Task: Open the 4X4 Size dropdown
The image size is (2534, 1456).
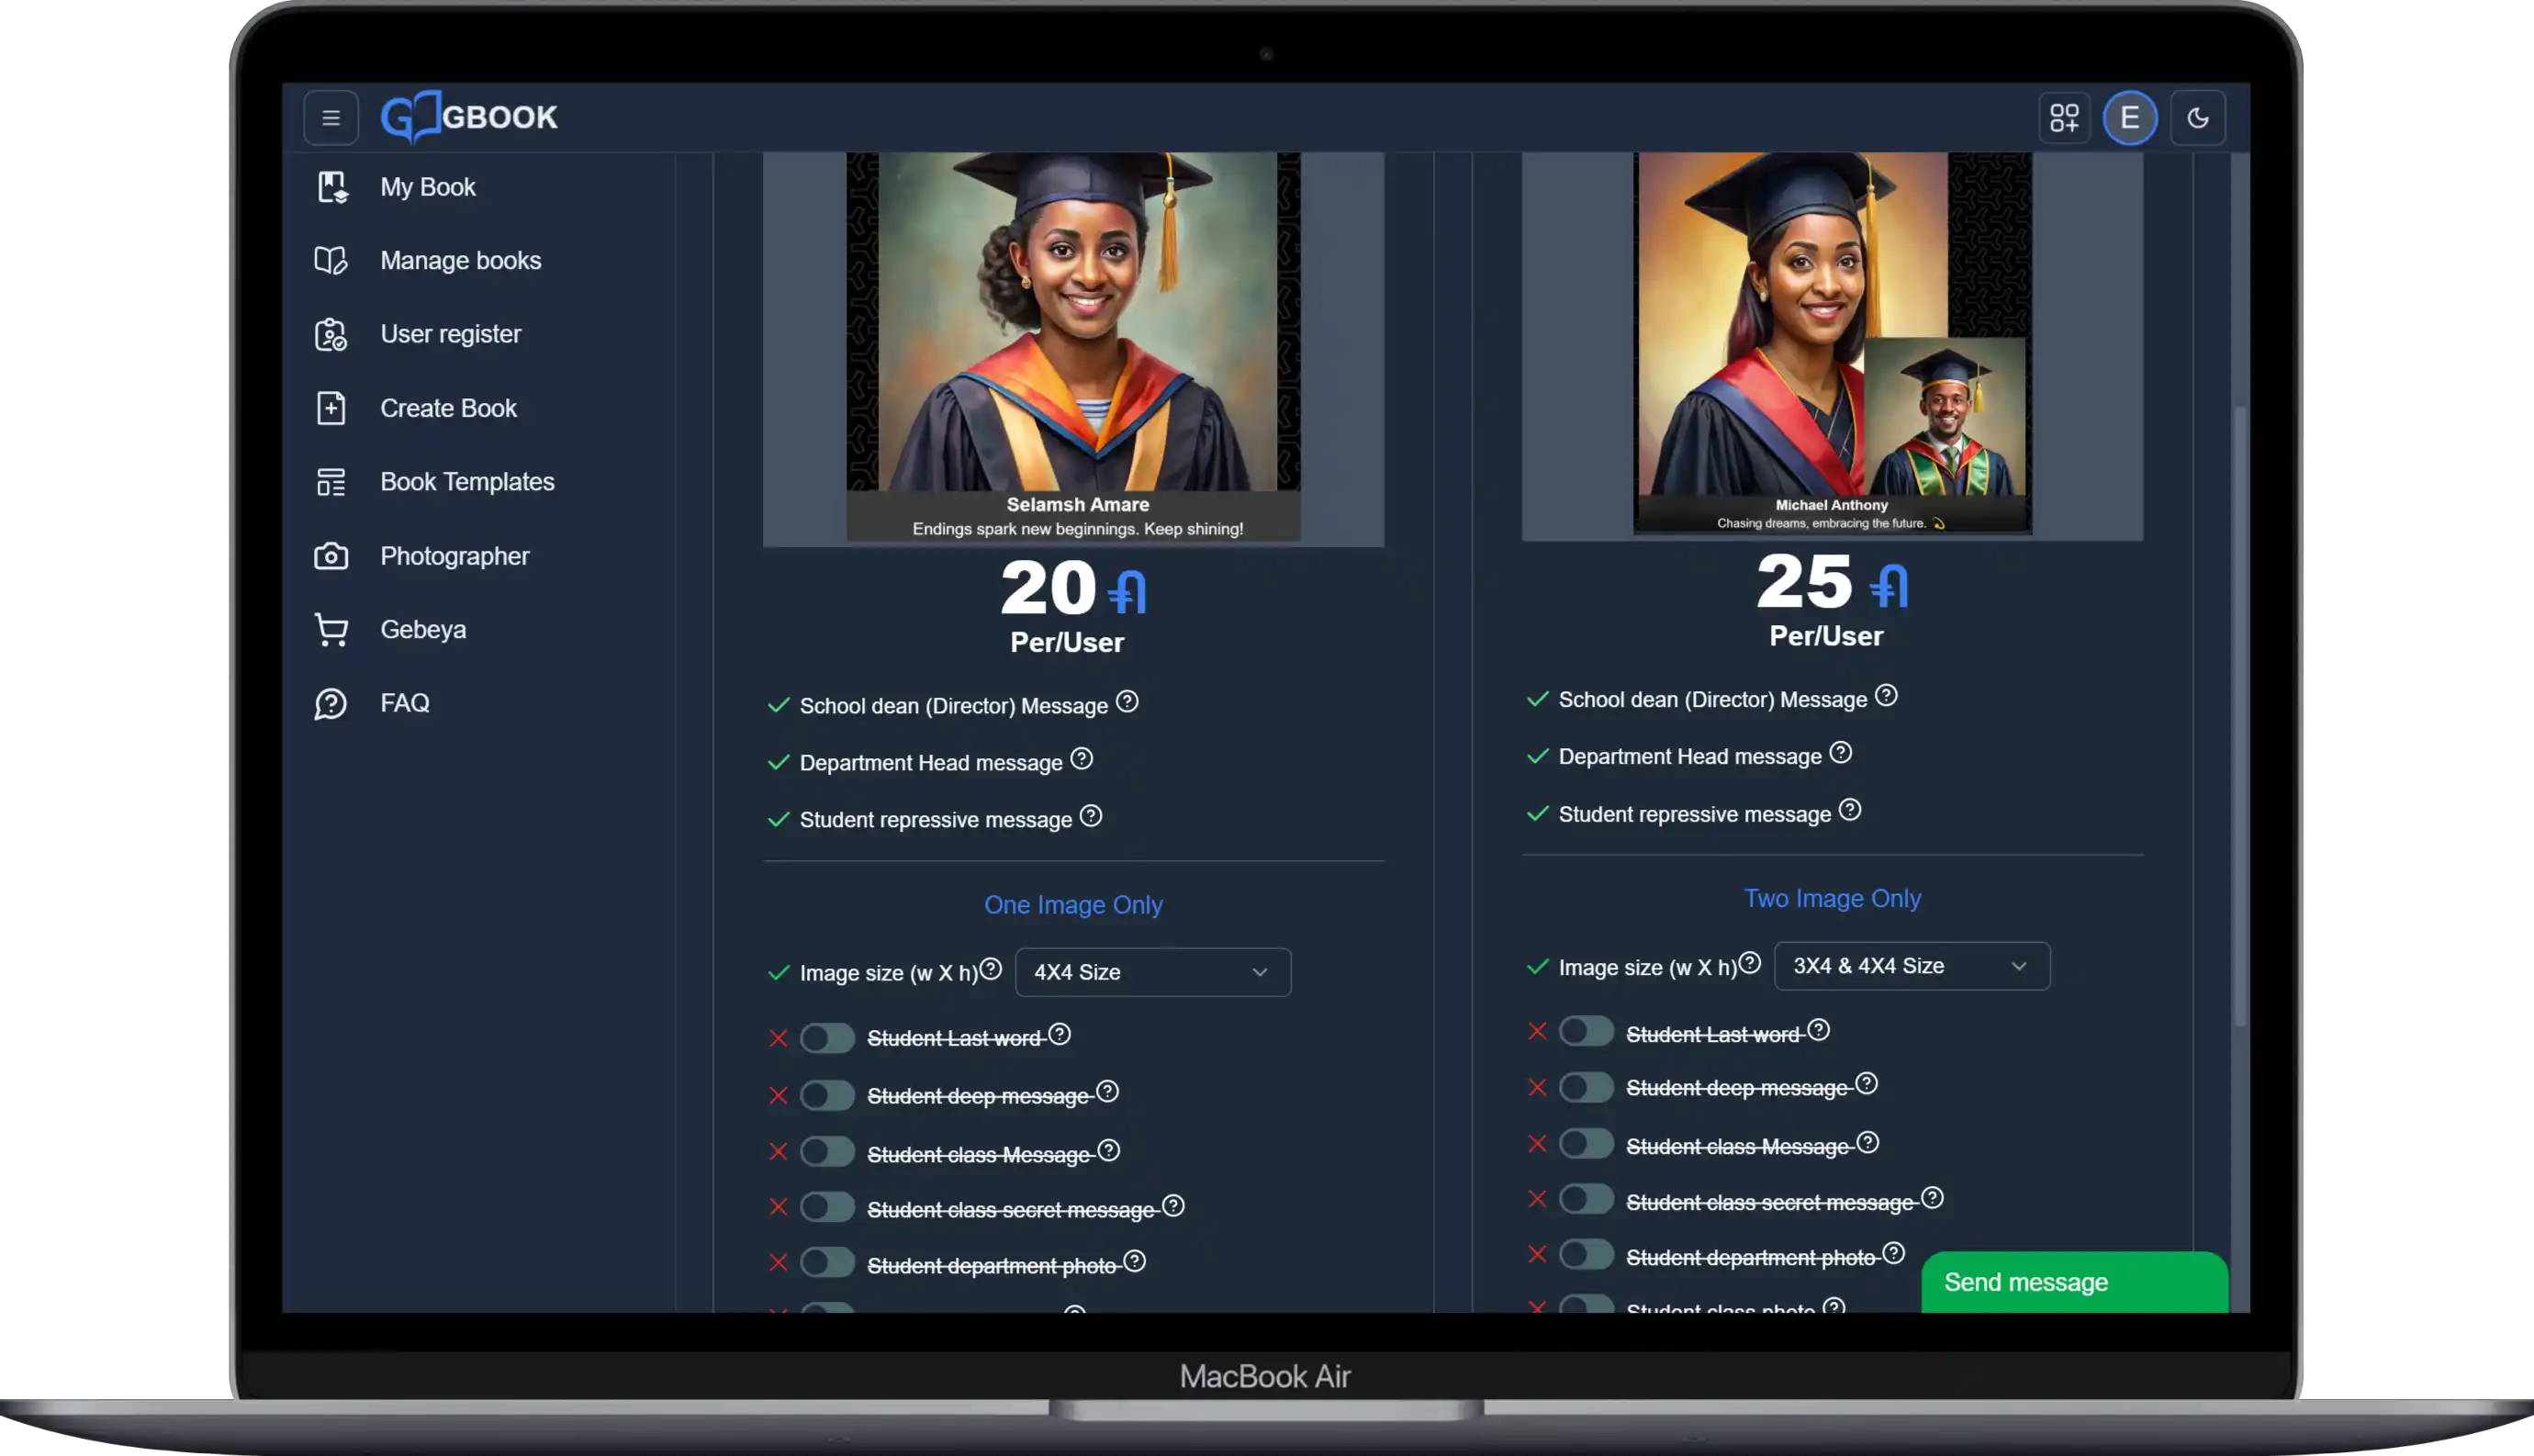Action: tap(1152, 972)
